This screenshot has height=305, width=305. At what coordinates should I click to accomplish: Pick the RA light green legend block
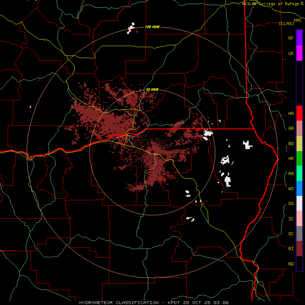[x=299, y=174]
